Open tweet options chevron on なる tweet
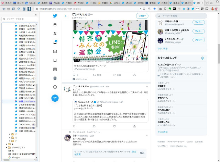 (147, 136)
